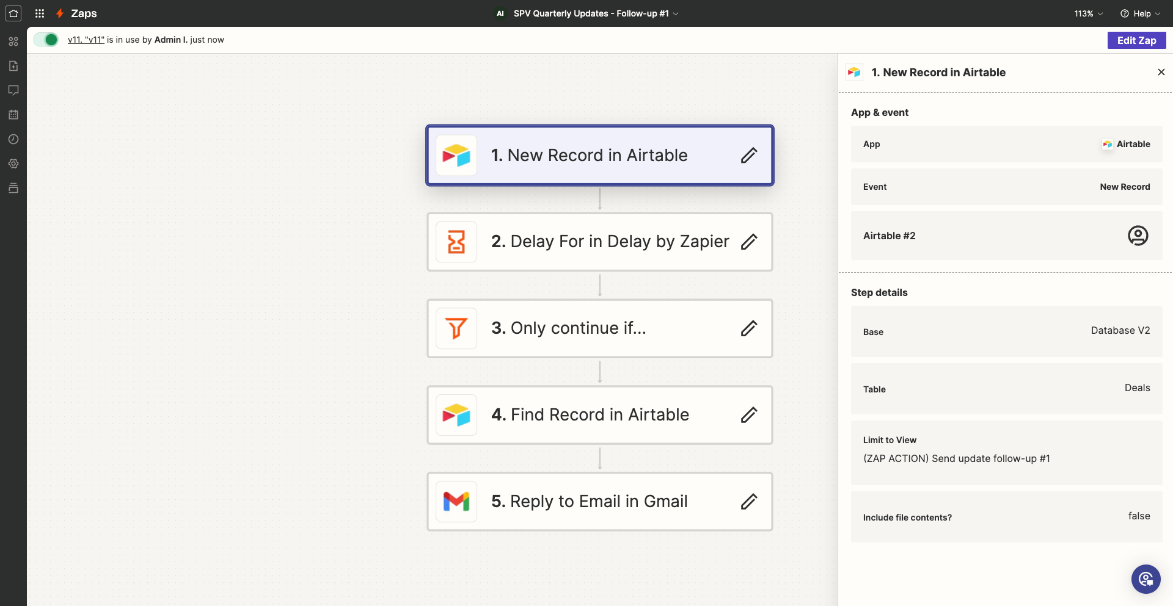Open the 113% zoom level dropdown
1173x606 pixels.
tap(1089, 13)
